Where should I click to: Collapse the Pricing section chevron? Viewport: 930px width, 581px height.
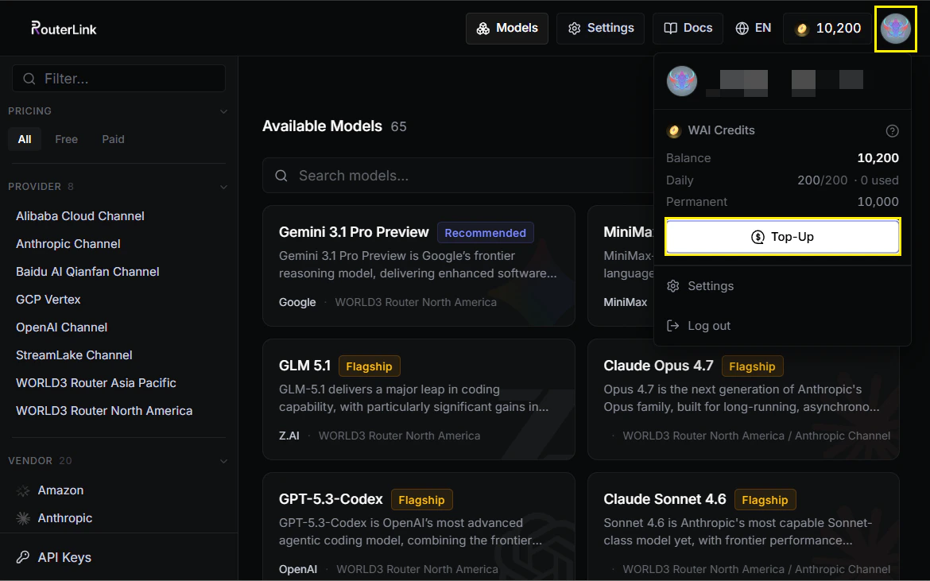point(223,111)
